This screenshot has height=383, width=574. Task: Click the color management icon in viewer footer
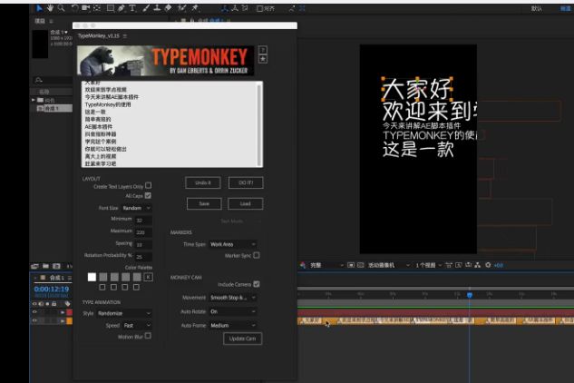[302, 265]
